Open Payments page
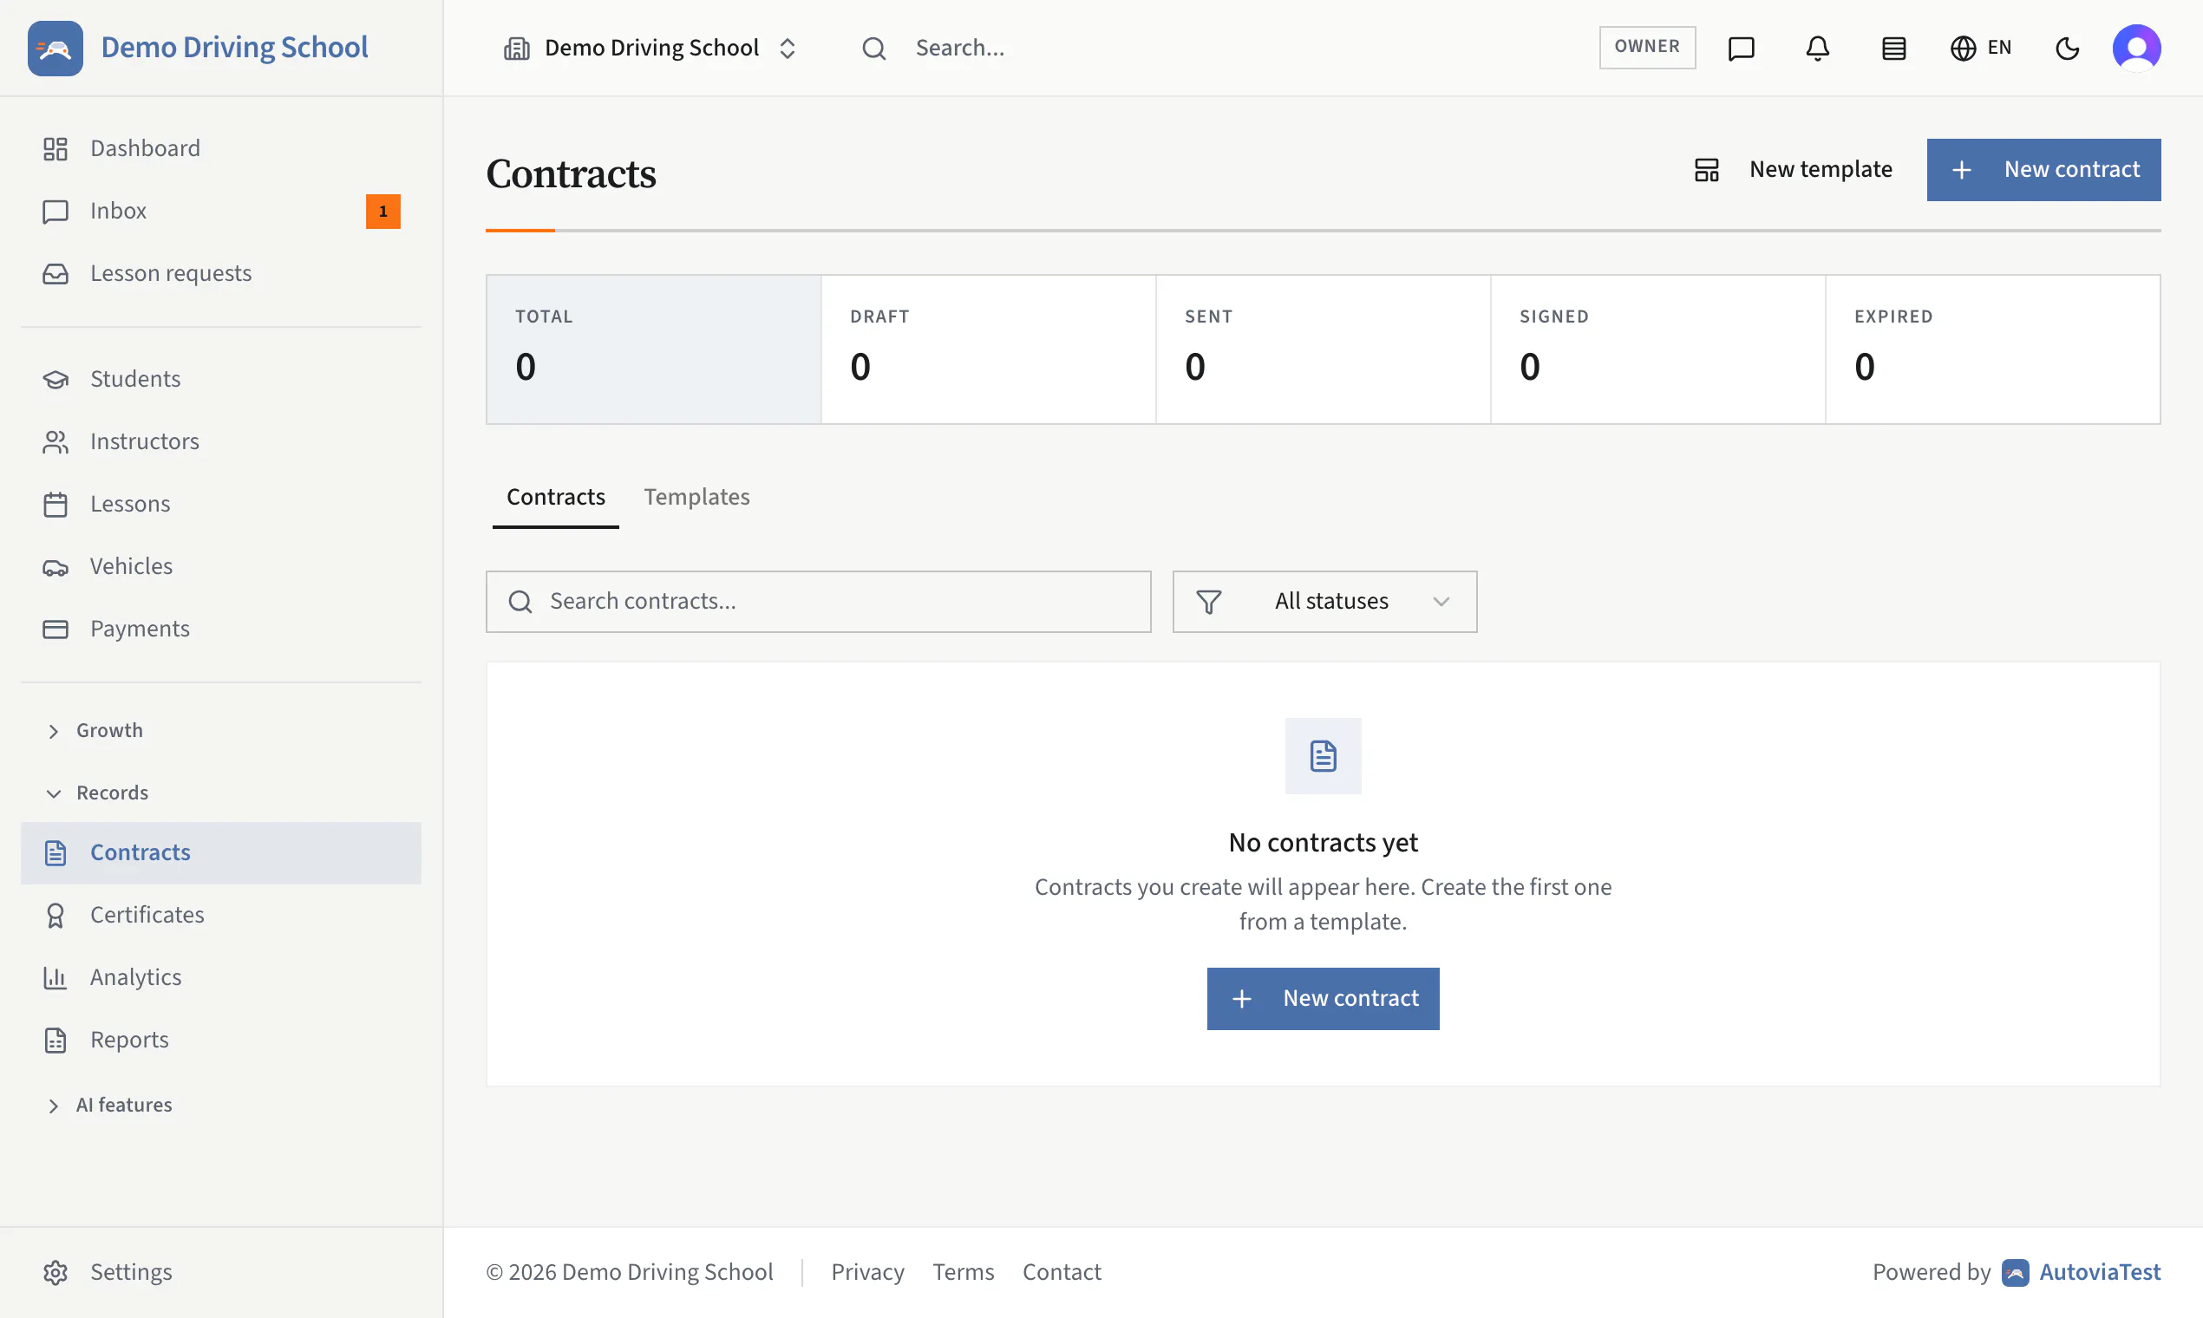The image size is (2203, 1318). click(220, 629)
